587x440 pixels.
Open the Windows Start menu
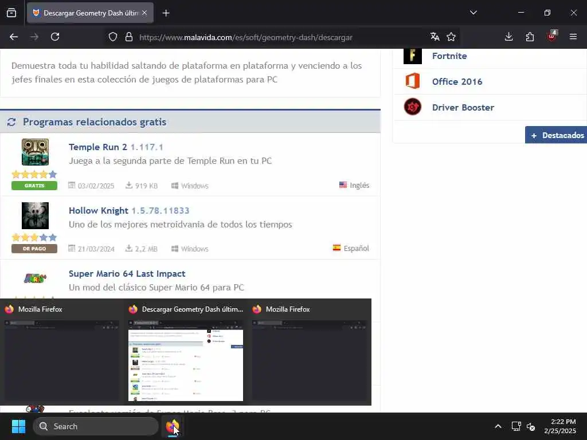[18, 426]
